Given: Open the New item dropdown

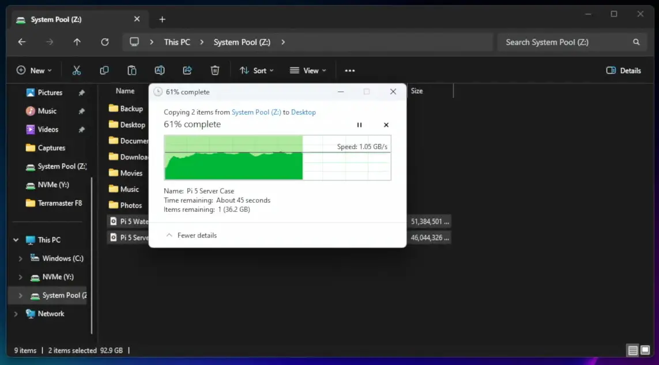Looking at the screenshot, I should [x=34, y=70].
